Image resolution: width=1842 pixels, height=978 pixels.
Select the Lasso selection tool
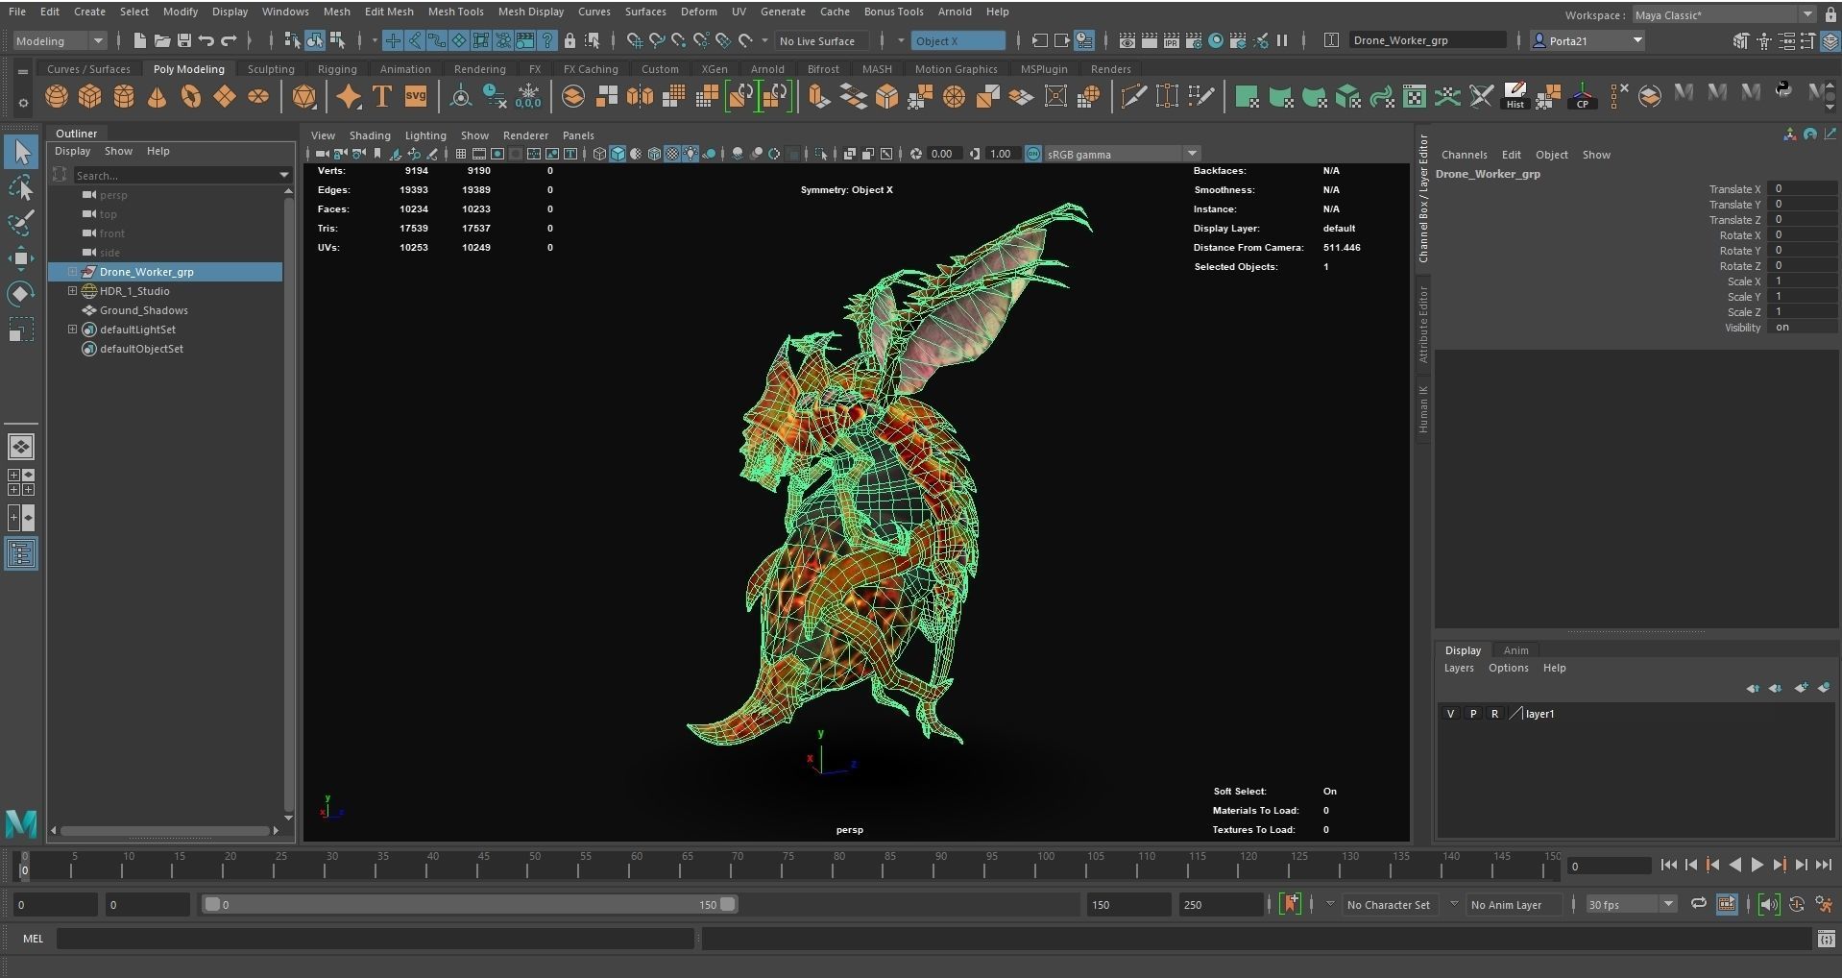[x=21, y=187]
